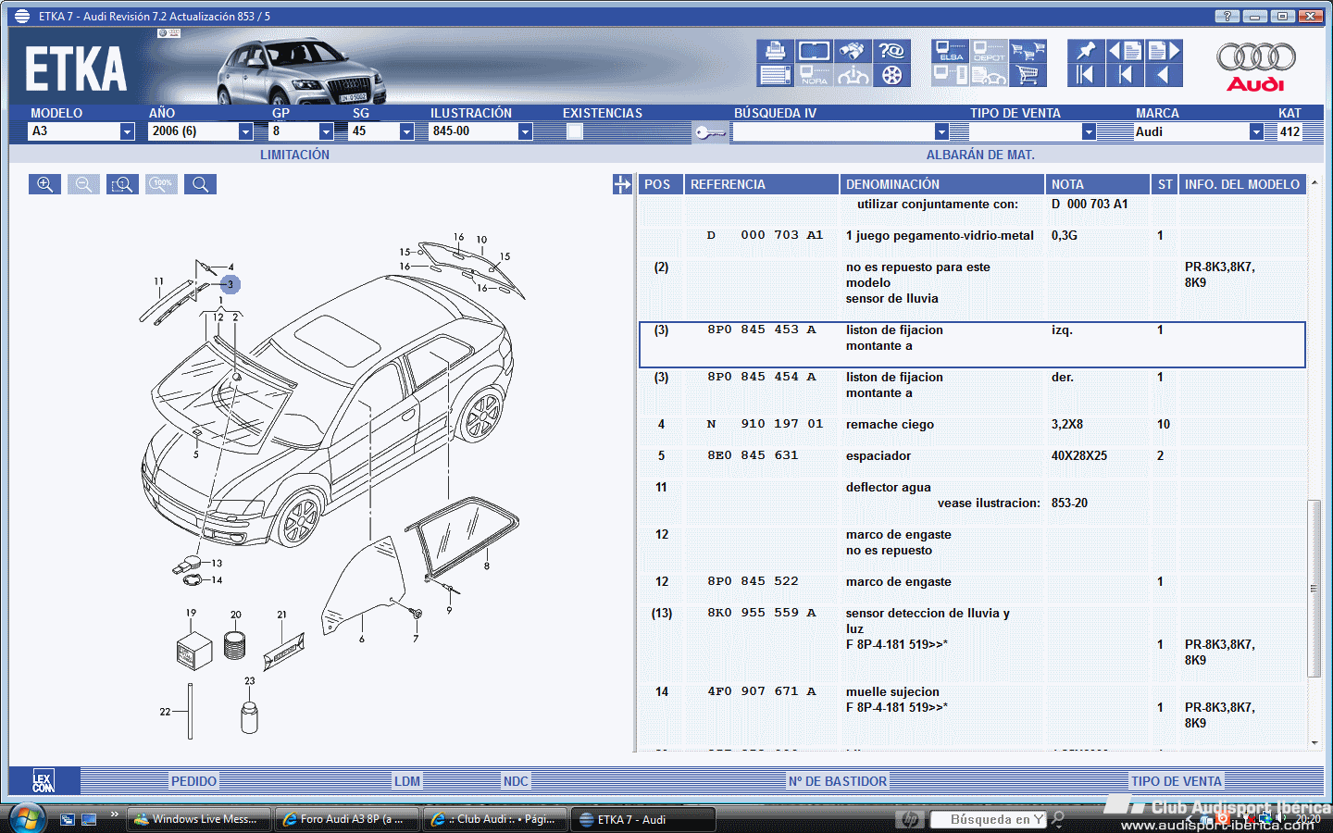The height and width of the screenshot is (833, 1333).
Task: Click the barcode terminal icon
Action: (x=951, y=75)
